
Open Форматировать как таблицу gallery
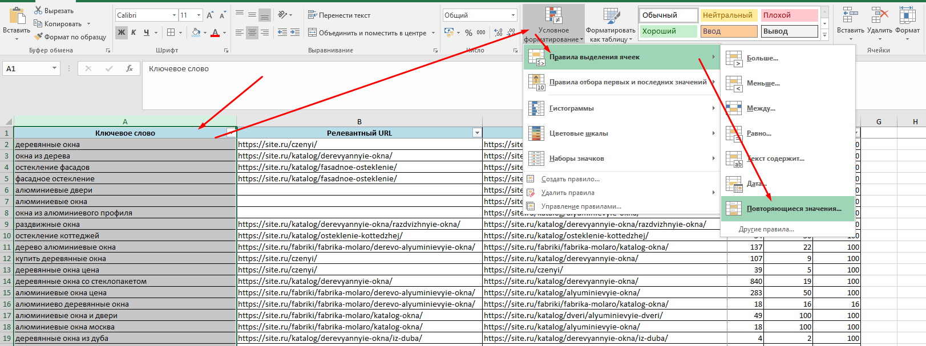(610, 24)
